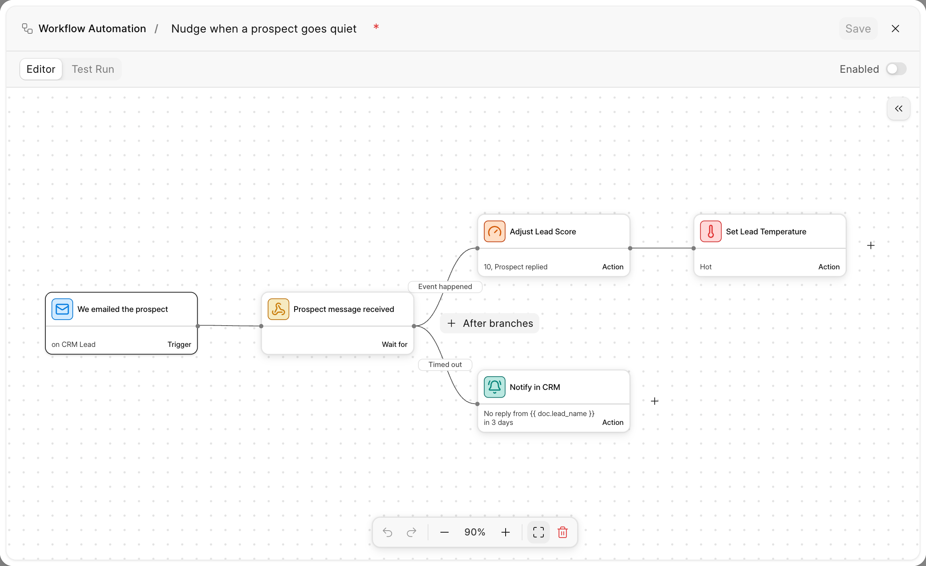Image resolution: width=926 pixels, height=566 pixels.
Task: Click the Event happened branch label
Action: pyautogui.click(x=445, y=287)
